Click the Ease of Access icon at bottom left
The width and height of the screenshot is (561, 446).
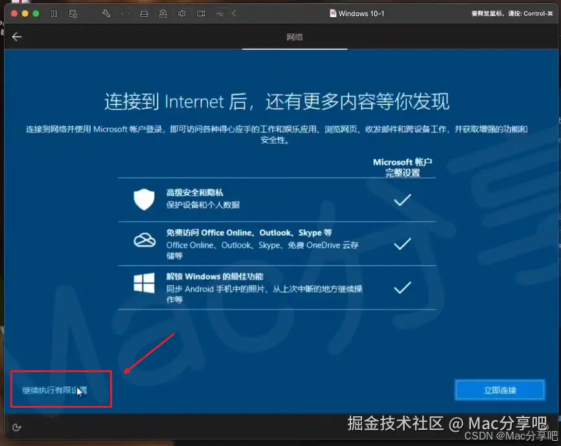(17, 427)
